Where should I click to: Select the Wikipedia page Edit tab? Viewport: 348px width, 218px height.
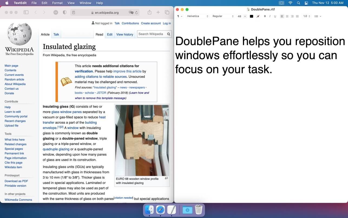(110, 34)
